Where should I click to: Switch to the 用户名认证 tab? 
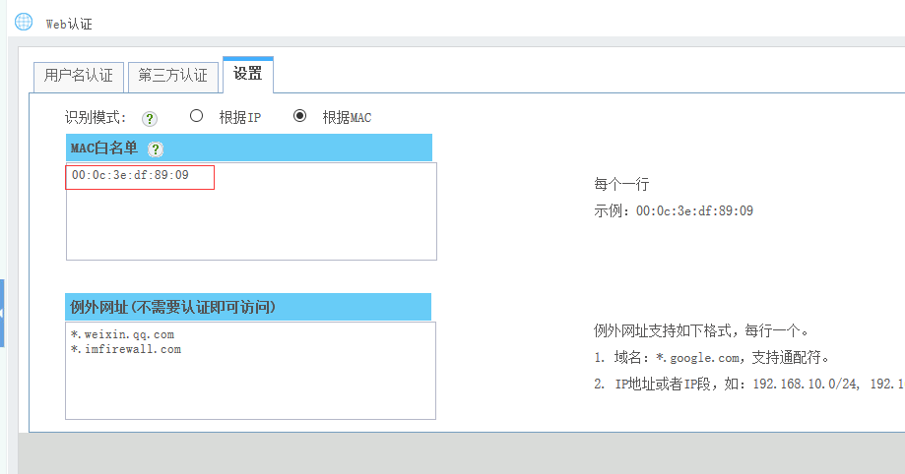tap(79, 76)
